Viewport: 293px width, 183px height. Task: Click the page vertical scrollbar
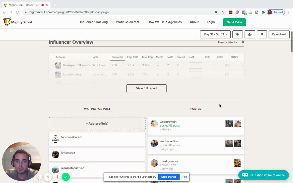click(292, 42)
